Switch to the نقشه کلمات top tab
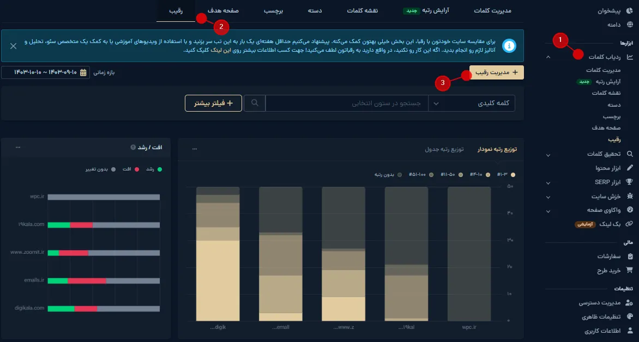The width and height of the screenshot is (639, 342). point(362,10)
